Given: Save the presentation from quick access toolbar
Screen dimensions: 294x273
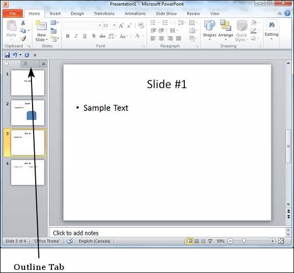Looking at the screenshot, I should (x=7, y=55).
